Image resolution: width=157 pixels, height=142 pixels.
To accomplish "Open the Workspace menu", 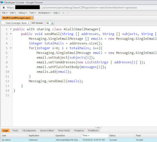I will click(x=44, y=13).
